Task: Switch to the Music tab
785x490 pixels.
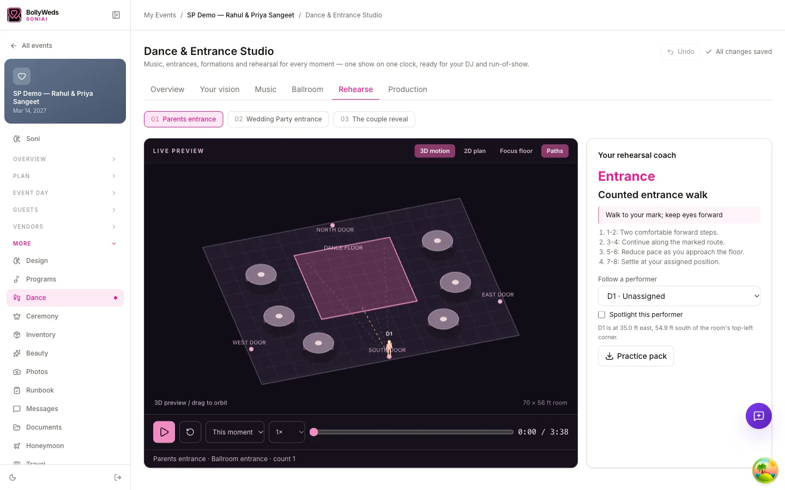Action: point(265,89)
